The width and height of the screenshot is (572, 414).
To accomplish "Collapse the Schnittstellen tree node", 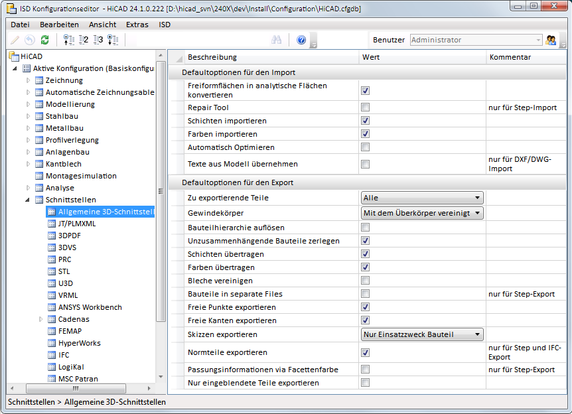I will [27, 200].
